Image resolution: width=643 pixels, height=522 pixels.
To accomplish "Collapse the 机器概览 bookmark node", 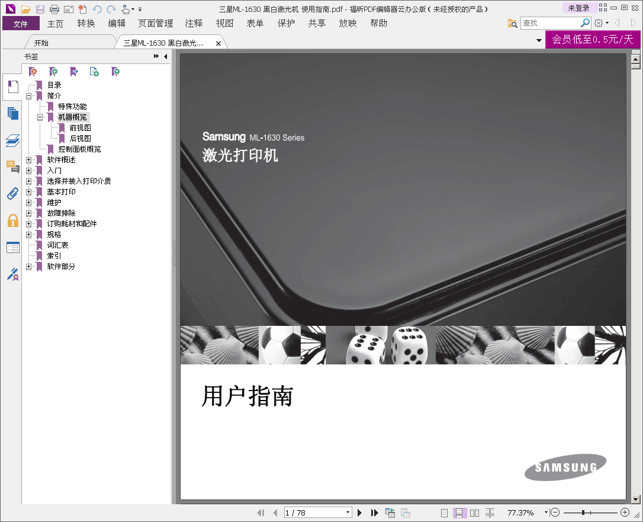I will click(40, 117).
